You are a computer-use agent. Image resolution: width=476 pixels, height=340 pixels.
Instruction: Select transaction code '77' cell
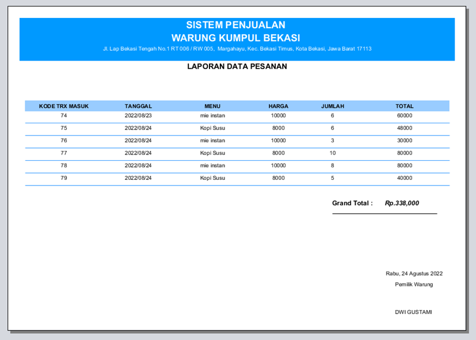(x=64, y=153)
